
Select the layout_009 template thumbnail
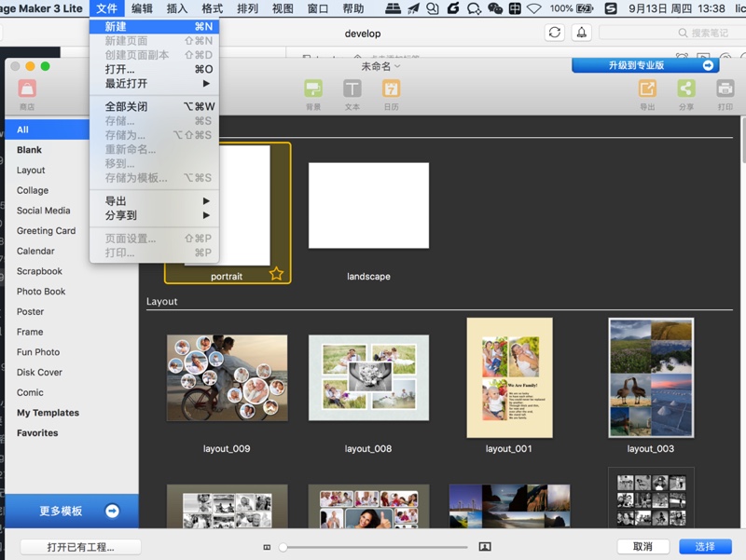pos(227,378)
